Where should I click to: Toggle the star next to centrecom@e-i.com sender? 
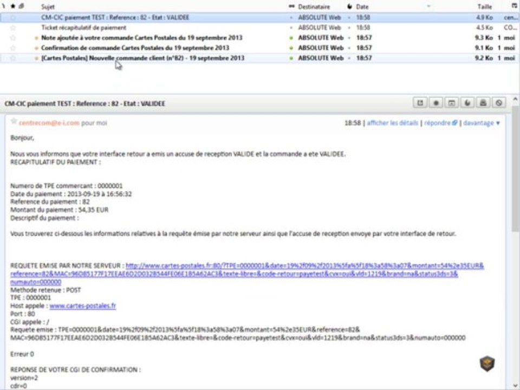pos(14,121)
